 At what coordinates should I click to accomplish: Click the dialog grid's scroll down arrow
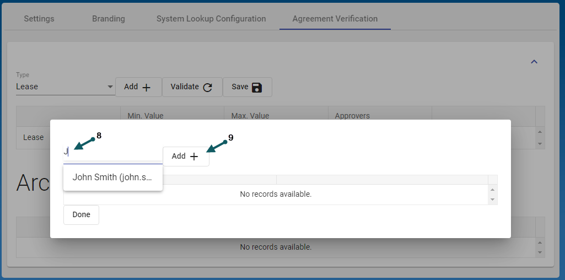(493, 200)
